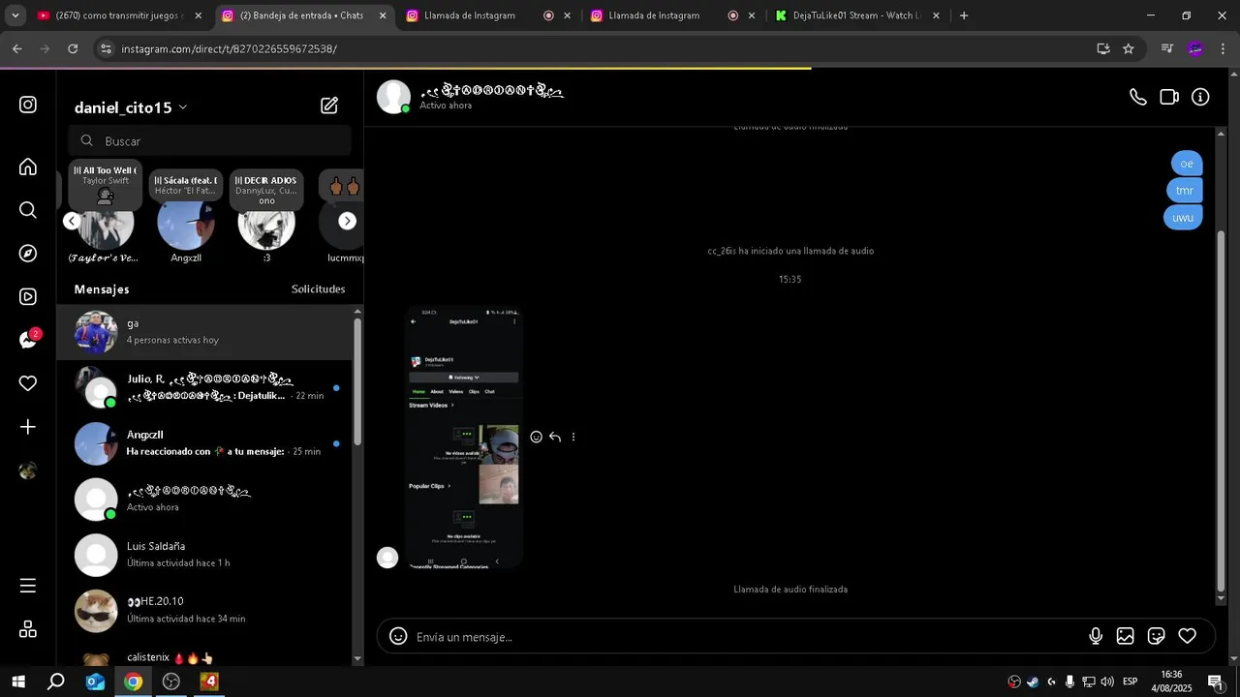1240x697 pixels.
Task: Click the Buscar search field
Action: (x=209, y=140)
